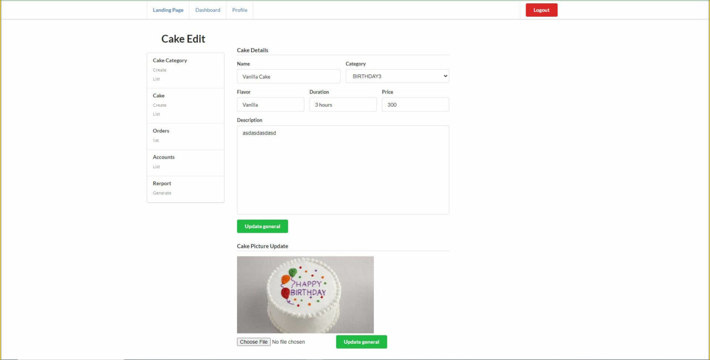Image resolution: width=710 pixels, height=360 pixels.
Task: Open the Landing Page tab
Action: (x=168, y=10)
